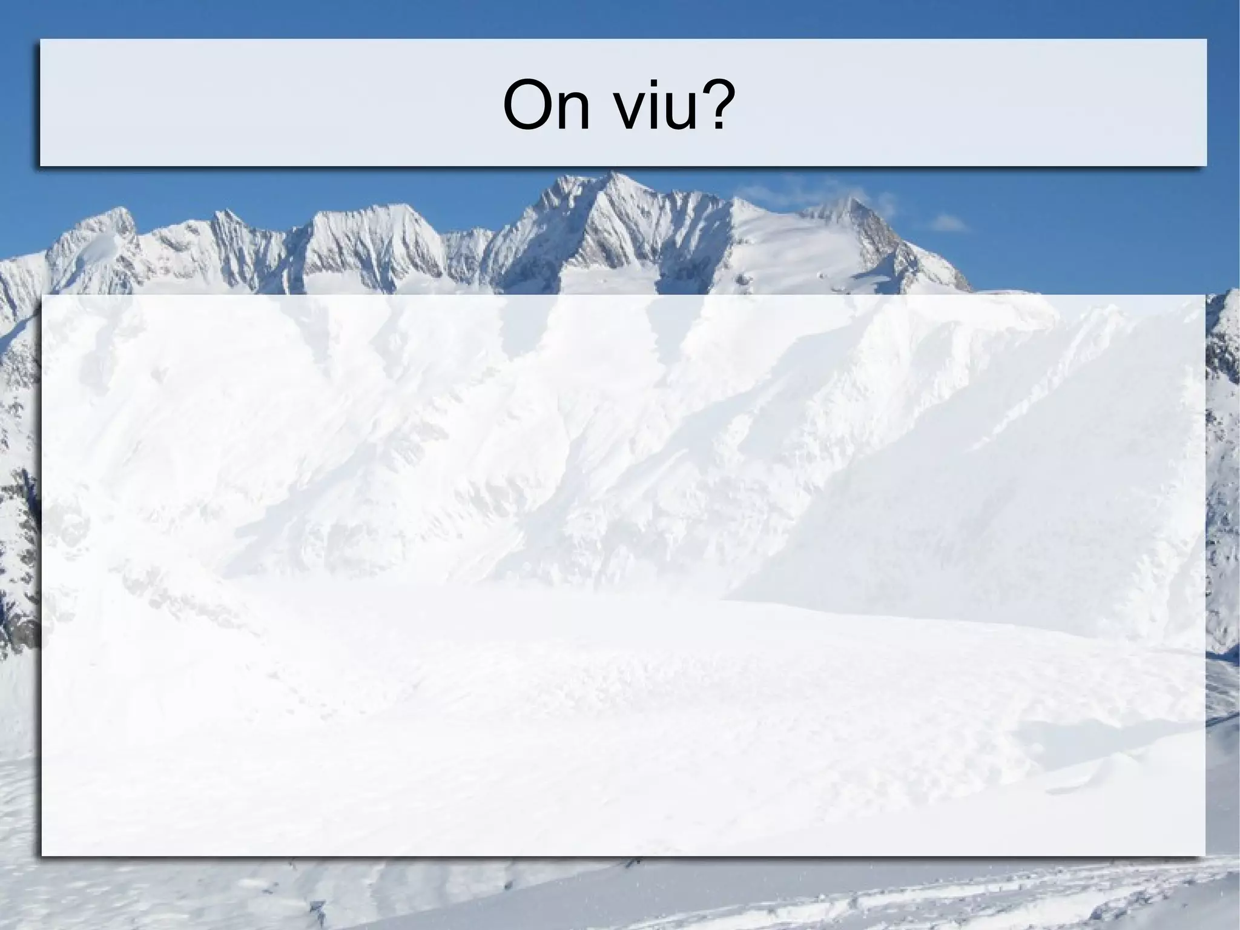Click the question mark ending the title
Viewport: 1240px width, 930px height.
(x=711, y=105)
